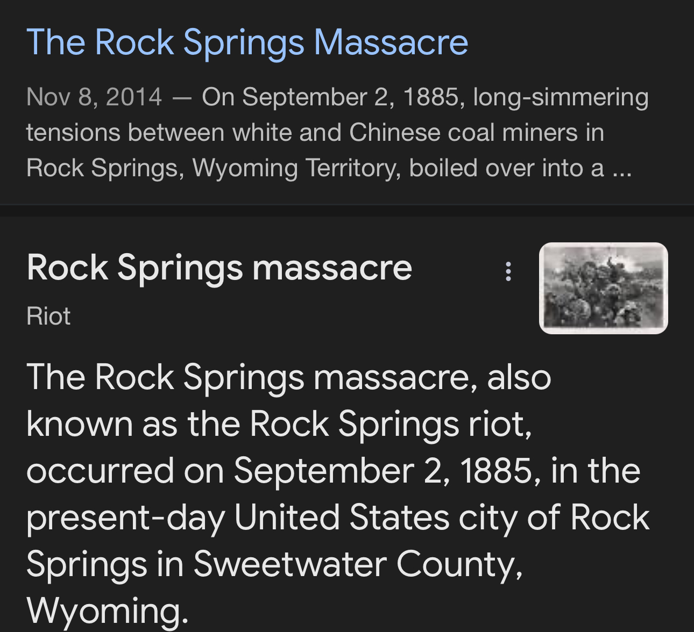Screen dimensions: 694x632
Task: Click "long-simmering" in the search snippet
Action: [560, 97]
